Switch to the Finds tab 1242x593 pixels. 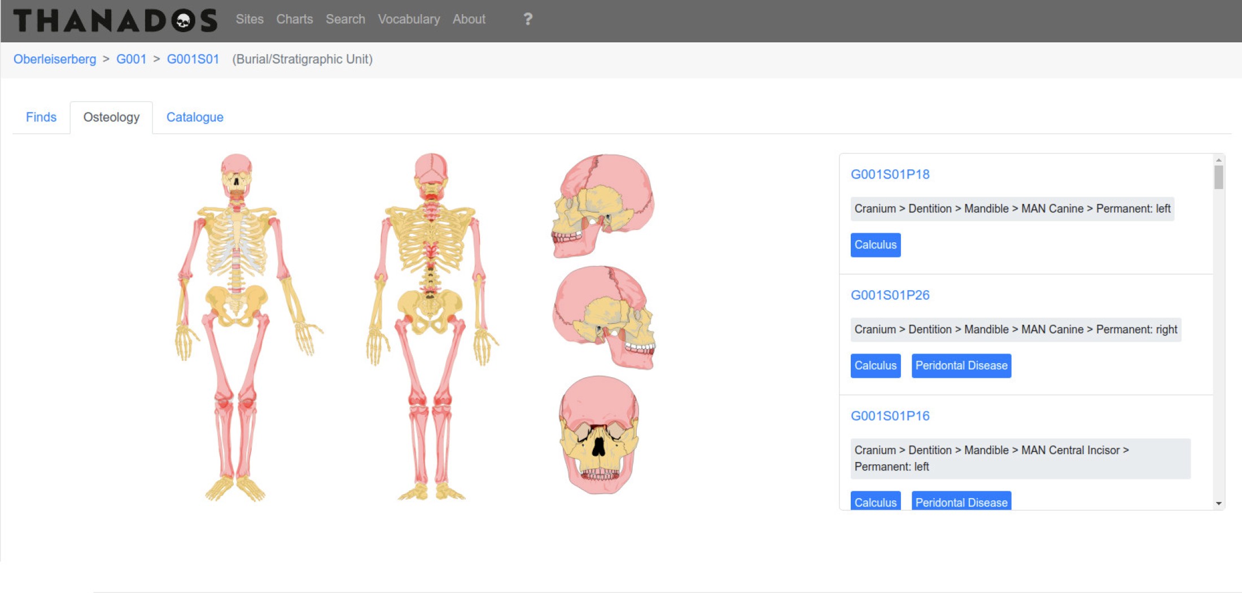pos(41,117)
